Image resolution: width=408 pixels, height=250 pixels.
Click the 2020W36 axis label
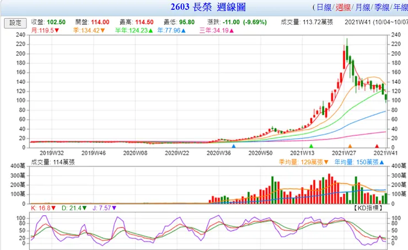click(x=218, y=153)
